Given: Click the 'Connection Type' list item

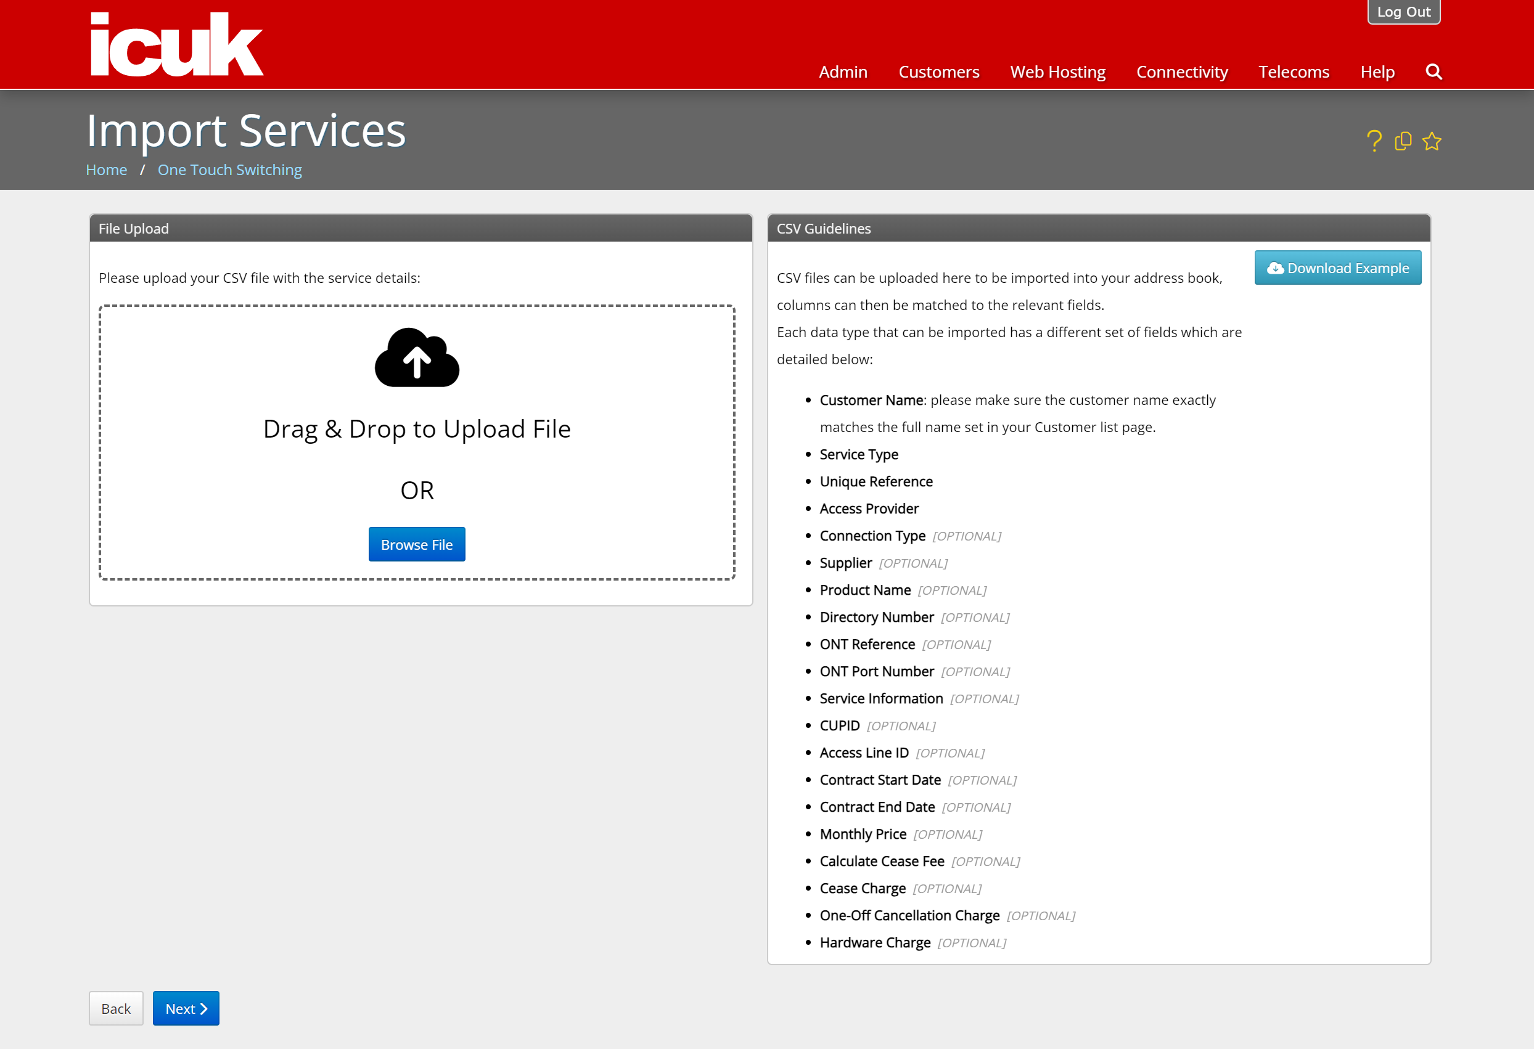Looking at the screenshot, I should pyautogui.click(x=910, y=536).
